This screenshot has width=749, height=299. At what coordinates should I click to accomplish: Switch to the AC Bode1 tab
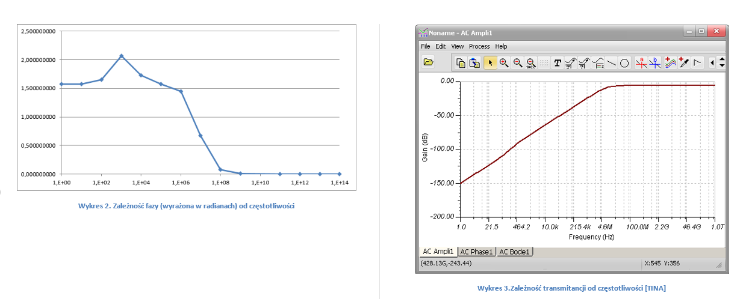[515, 252]
